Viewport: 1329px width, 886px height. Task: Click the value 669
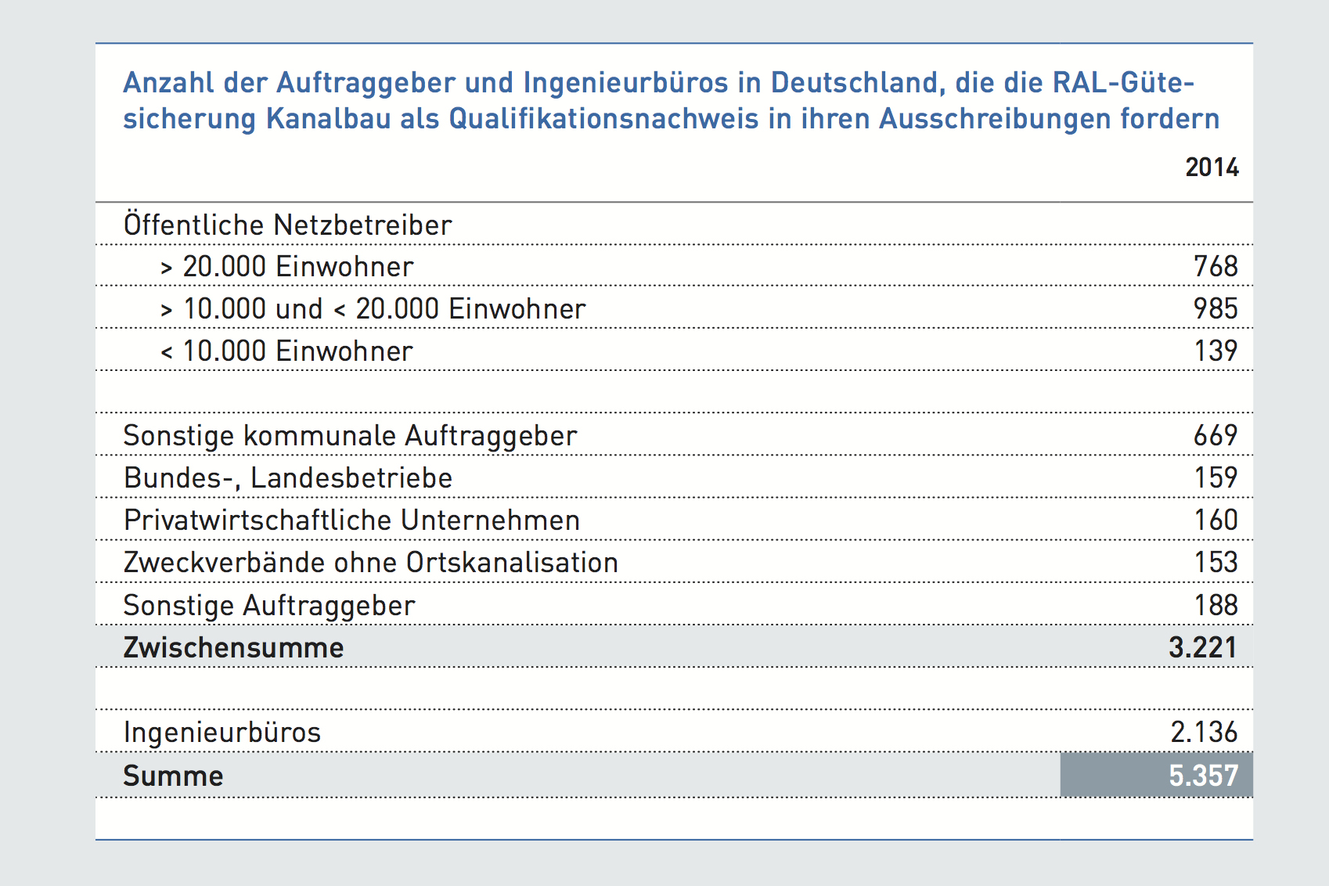coord(1216,436)
